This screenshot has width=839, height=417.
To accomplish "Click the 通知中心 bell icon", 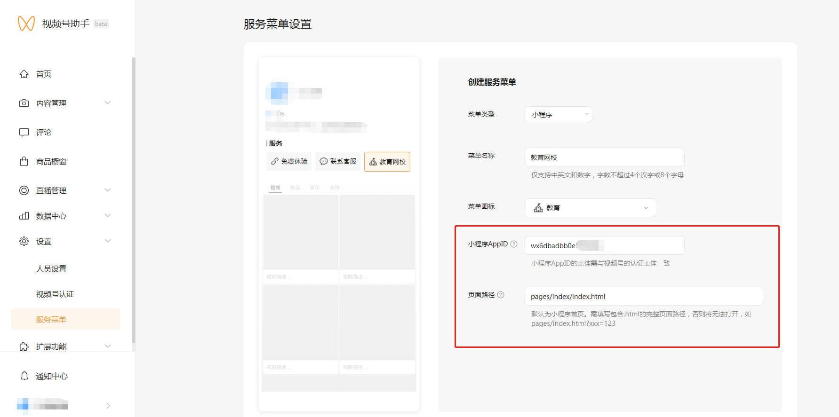I will coord(24,376).
